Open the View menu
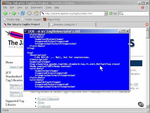 pyautogui.click(x=19, y=8)
